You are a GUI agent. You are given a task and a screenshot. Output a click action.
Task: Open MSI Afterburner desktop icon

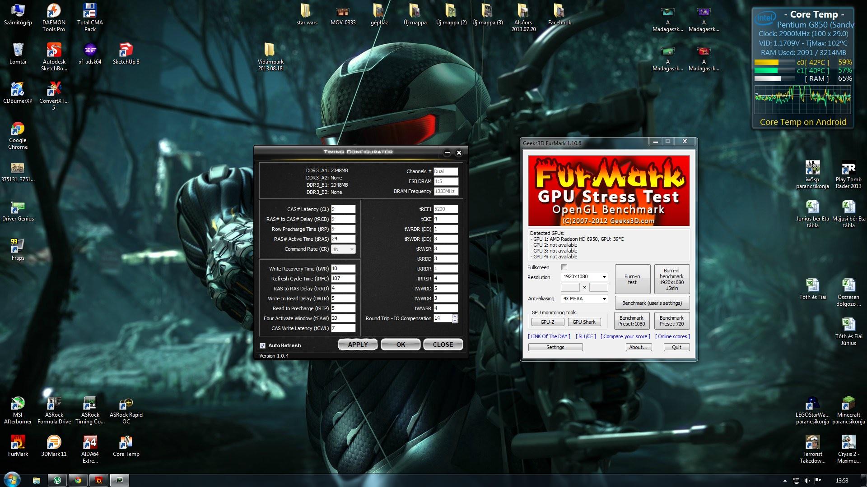18,404
